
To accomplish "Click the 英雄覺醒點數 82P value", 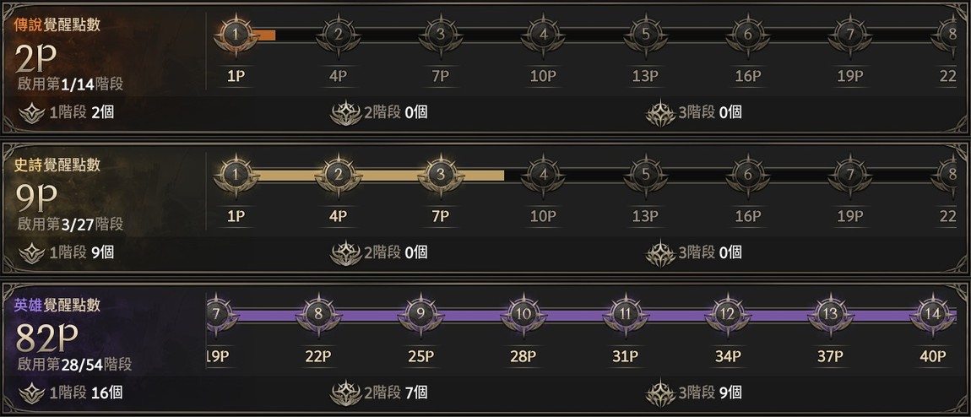I will click(47, 338).
